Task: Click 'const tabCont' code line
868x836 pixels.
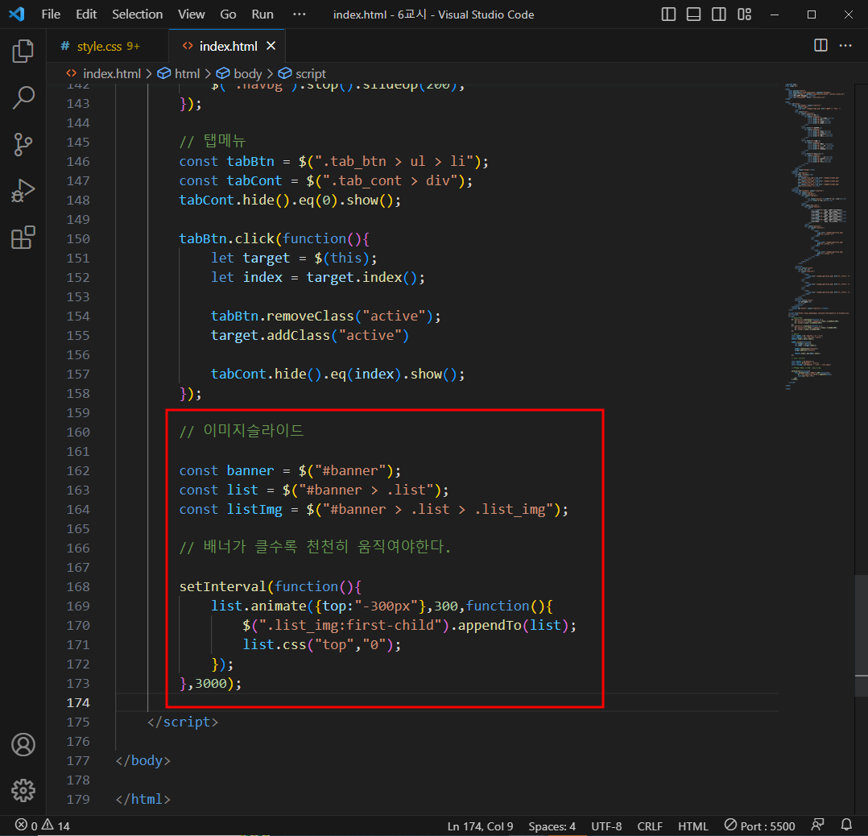Action: pyautogui.click(x=326, y=181)
